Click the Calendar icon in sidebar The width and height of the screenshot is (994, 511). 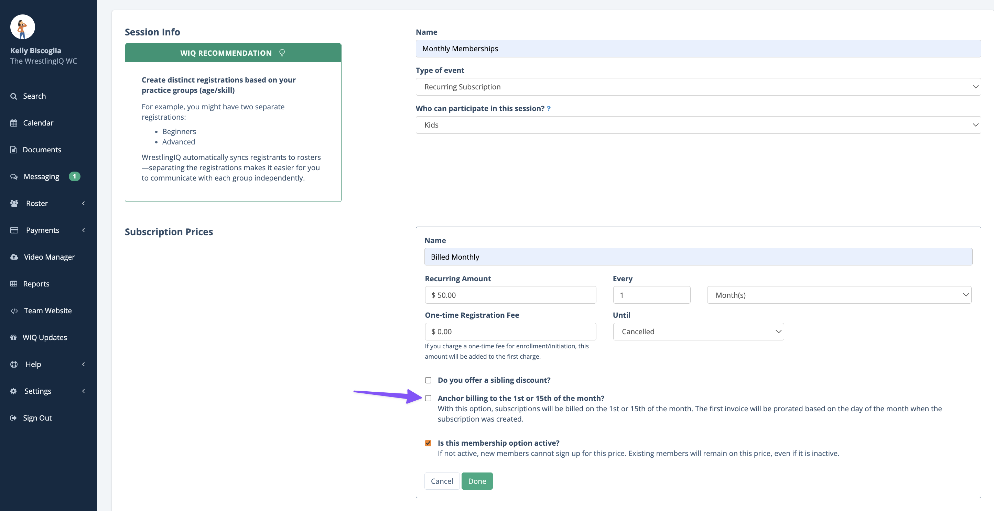tap(13, 123)
